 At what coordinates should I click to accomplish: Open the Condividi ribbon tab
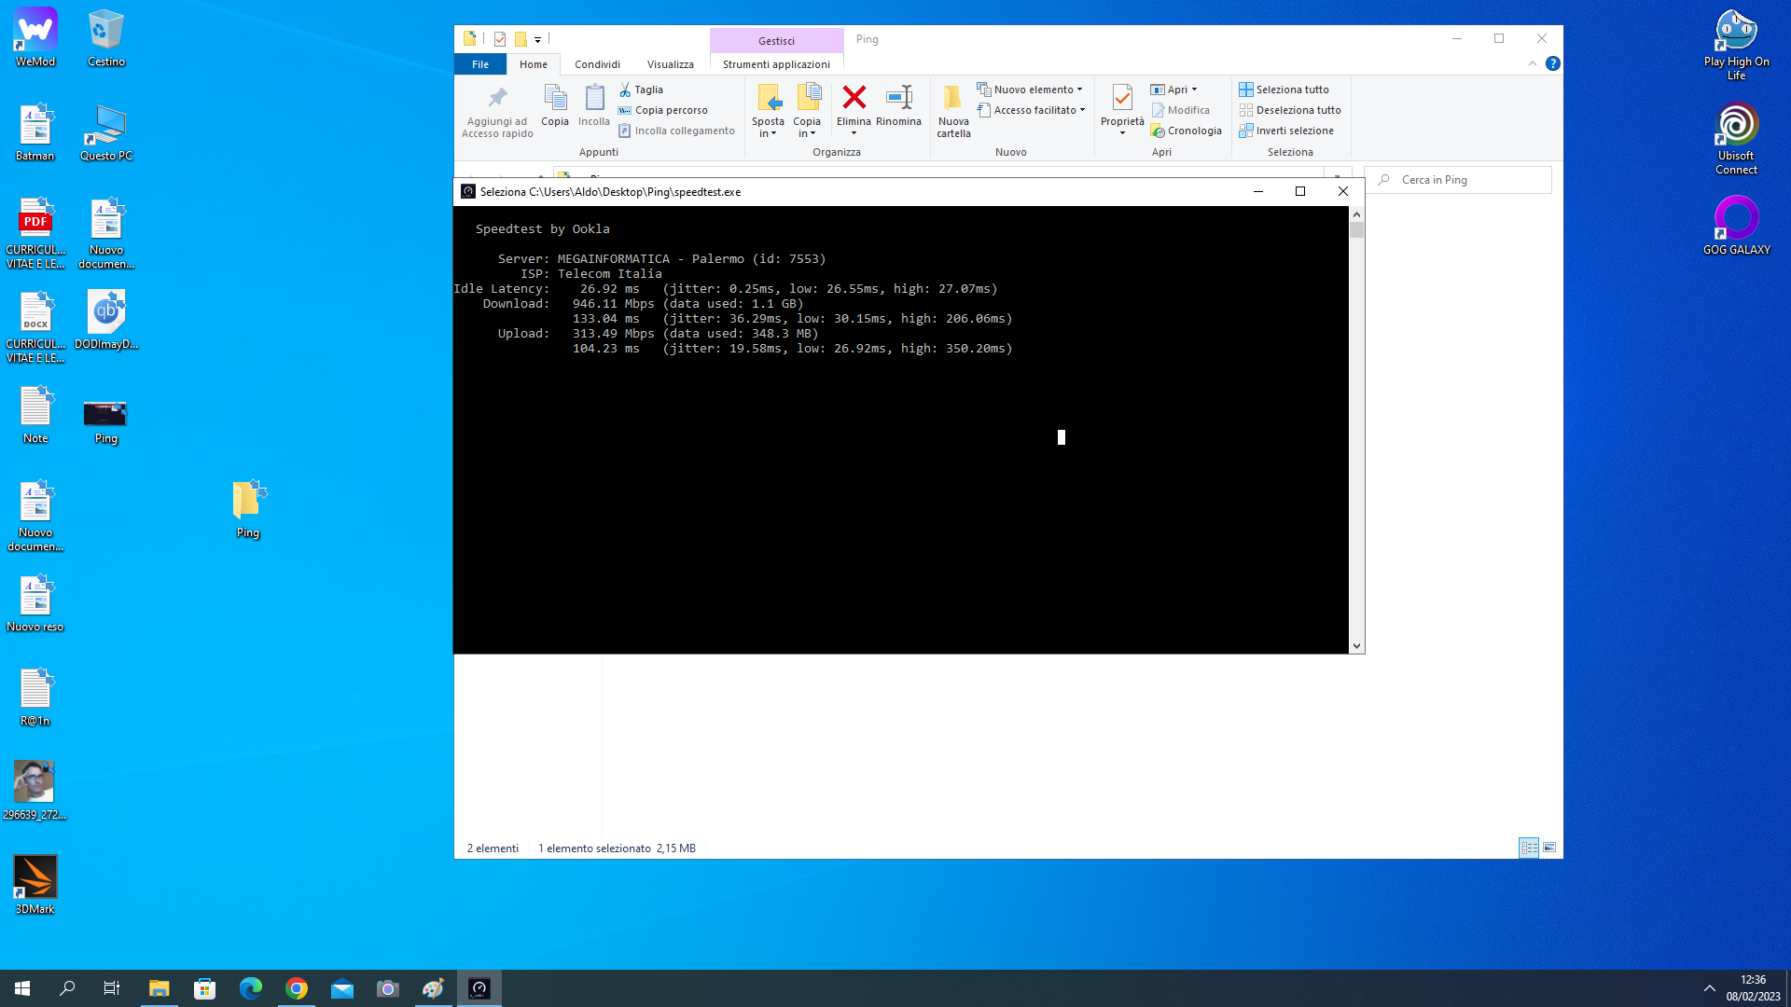coord(597,64)
